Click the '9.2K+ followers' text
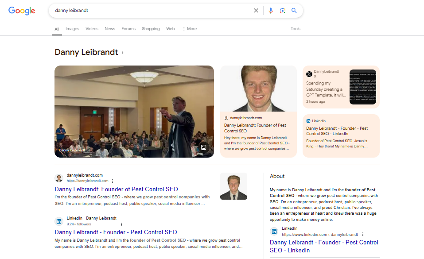This screenshot has height=259, width=424. 79,224
